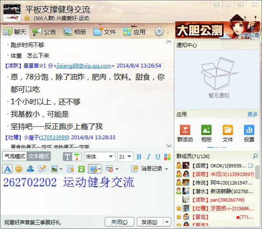Toggle underline text formatting
262x229 pixels.
coord(158,157)
